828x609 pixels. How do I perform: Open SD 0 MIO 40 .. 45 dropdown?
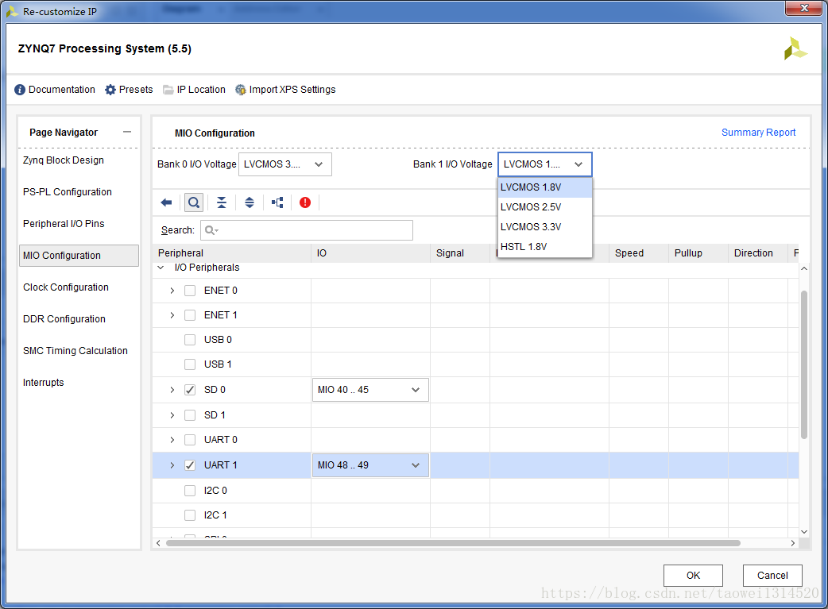coord(370,390)
